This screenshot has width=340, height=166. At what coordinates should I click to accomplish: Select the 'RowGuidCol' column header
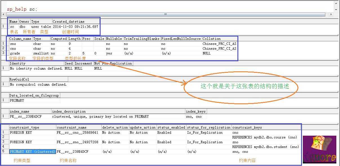(x=39, y=79)
